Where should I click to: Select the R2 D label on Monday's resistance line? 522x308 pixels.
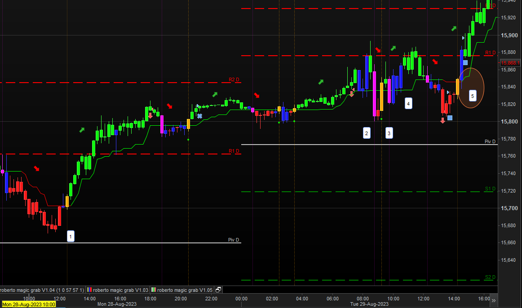(x=234, y=79)
